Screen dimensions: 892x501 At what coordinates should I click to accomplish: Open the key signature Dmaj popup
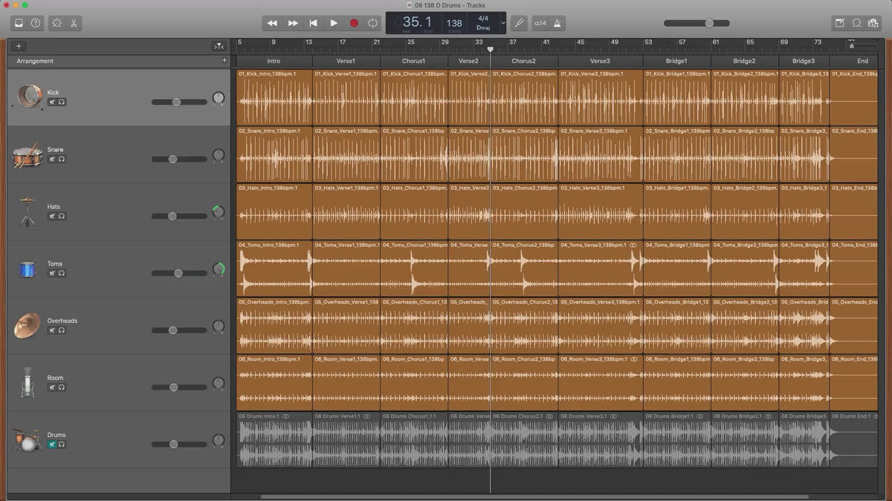pos(483,28)
